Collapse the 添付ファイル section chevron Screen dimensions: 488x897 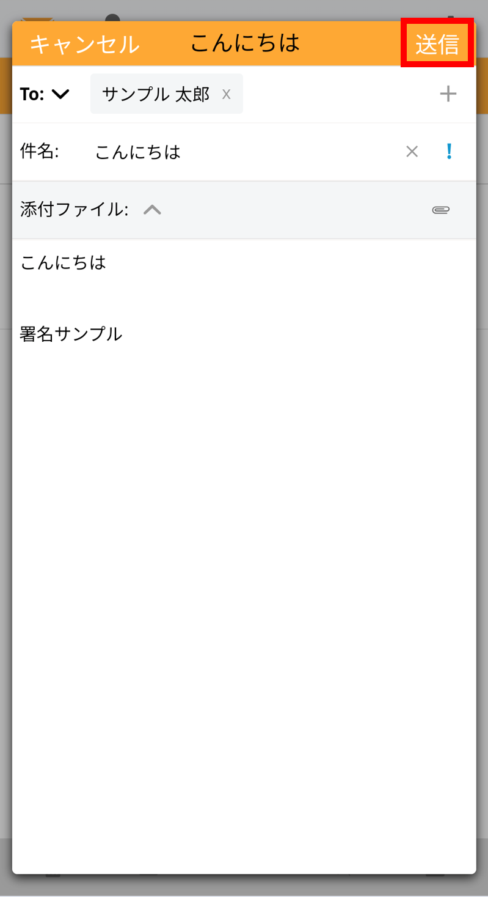(x=152, y=210)
